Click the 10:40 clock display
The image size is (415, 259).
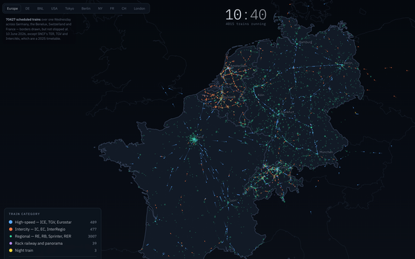(246, 15)
